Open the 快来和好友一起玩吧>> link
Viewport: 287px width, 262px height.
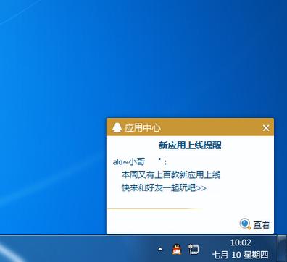(x=164, y=187)
